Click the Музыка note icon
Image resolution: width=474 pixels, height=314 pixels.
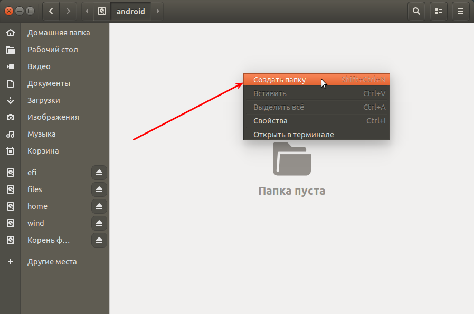tap(11, 134)
